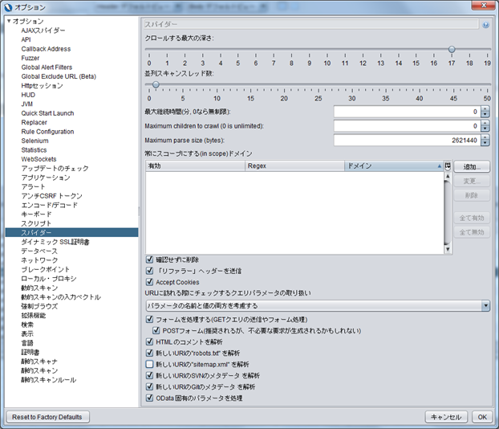The image size is (499, 429).
Task: Select ダイナミック SSL証明書 entry
Action: point(55,242)
